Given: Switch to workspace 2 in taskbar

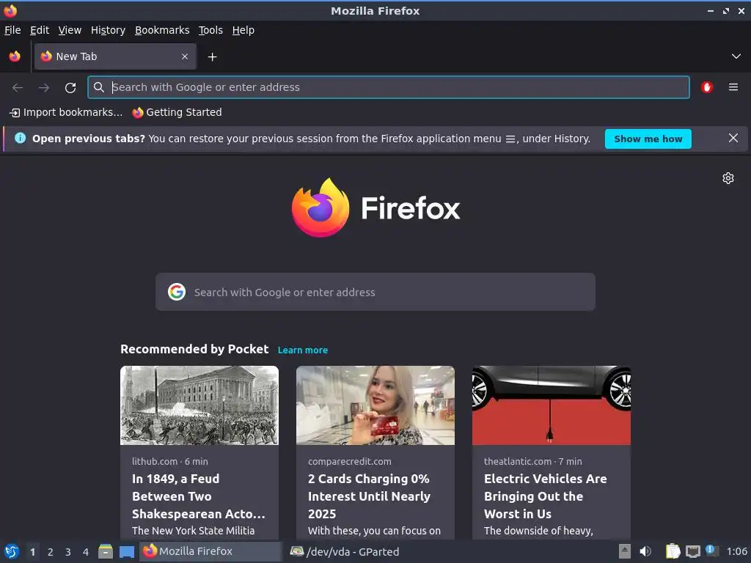Looking at the screenshot, I should [51, 552].
